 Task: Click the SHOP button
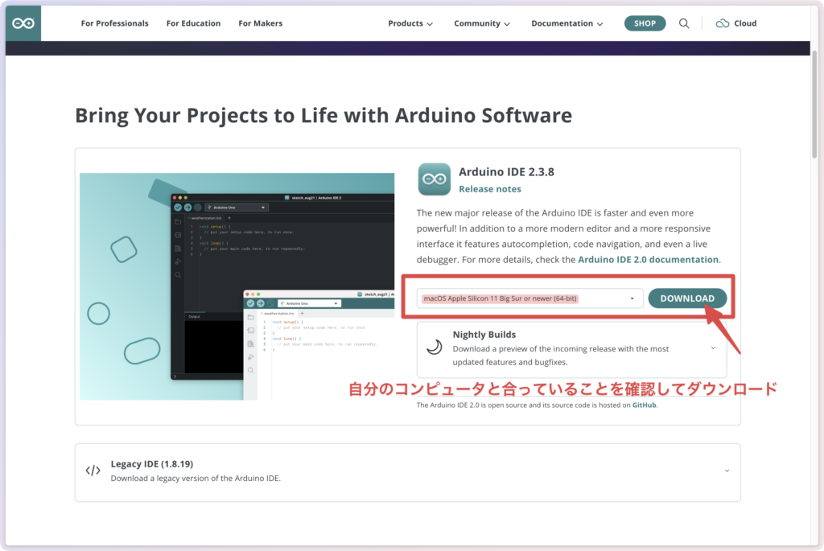645,23
